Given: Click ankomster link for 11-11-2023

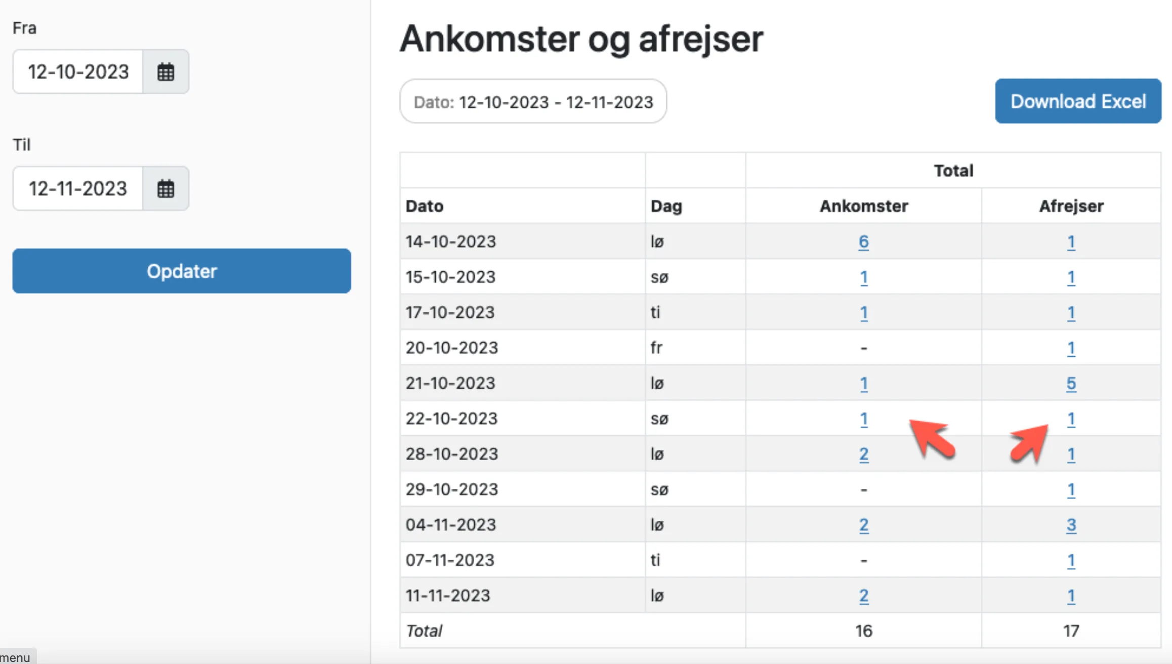Looking at the screenshot, I should [863, 596].
